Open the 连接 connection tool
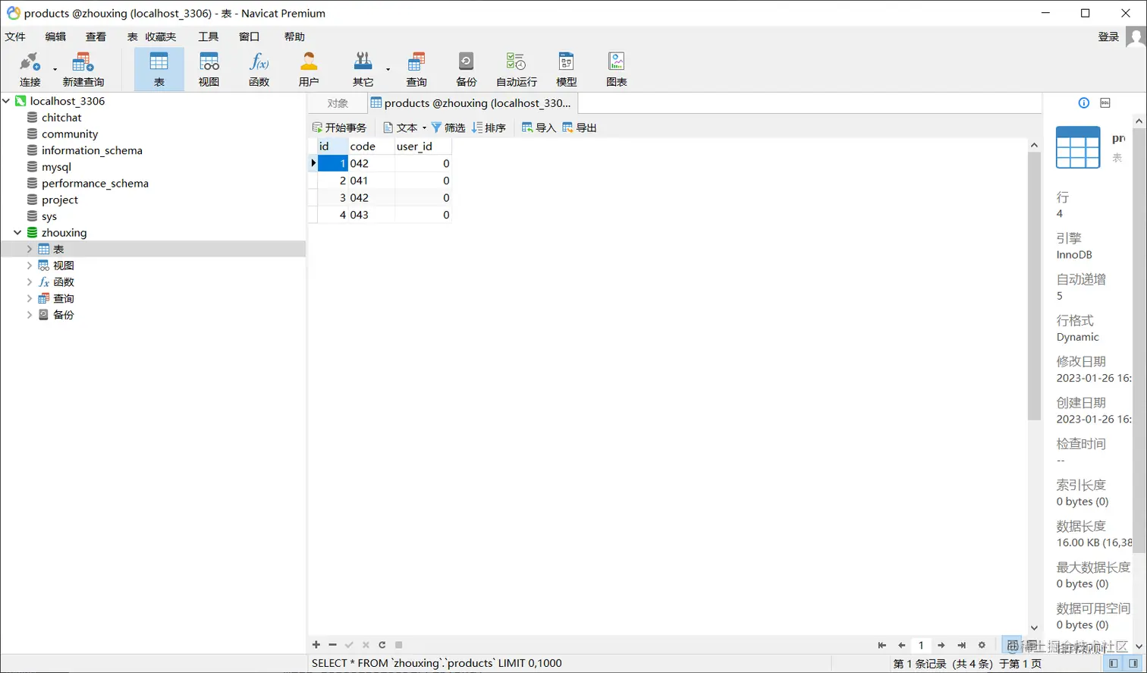Image resolution: width=1147 pixels, height=673 pixels. [x=30, y=69]
